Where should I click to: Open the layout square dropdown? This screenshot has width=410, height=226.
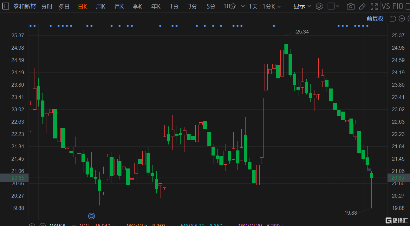tap(333, 6)
